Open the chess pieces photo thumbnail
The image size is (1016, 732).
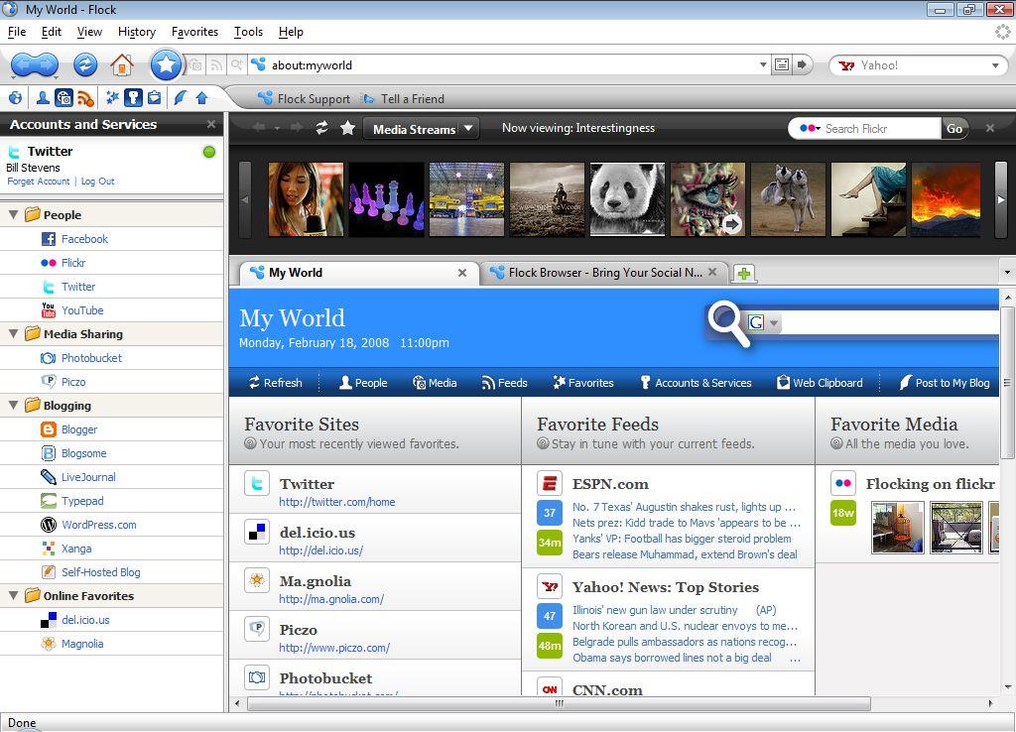(x=386, y=199)
